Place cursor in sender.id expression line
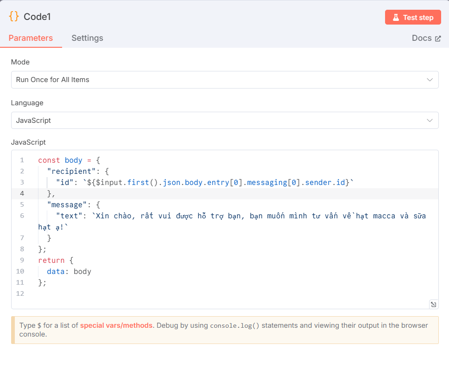Viewport: 449px width, 382px height. (x=204, y=183)
